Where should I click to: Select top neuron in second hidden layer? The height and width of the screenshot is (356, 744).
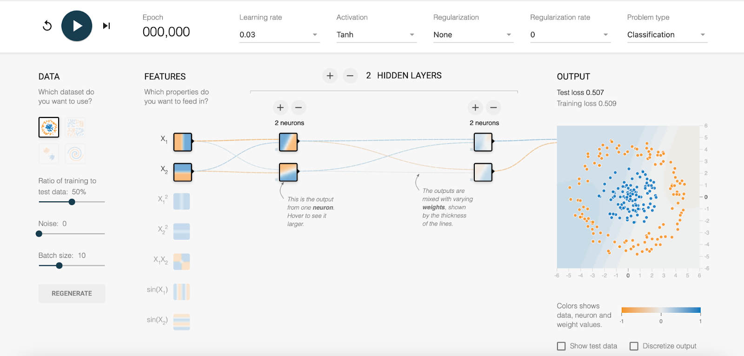tap(483, 142)
